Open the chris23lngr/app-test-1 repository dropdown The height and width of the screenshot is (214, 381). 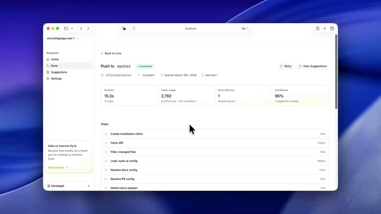[x=63, y=38]
